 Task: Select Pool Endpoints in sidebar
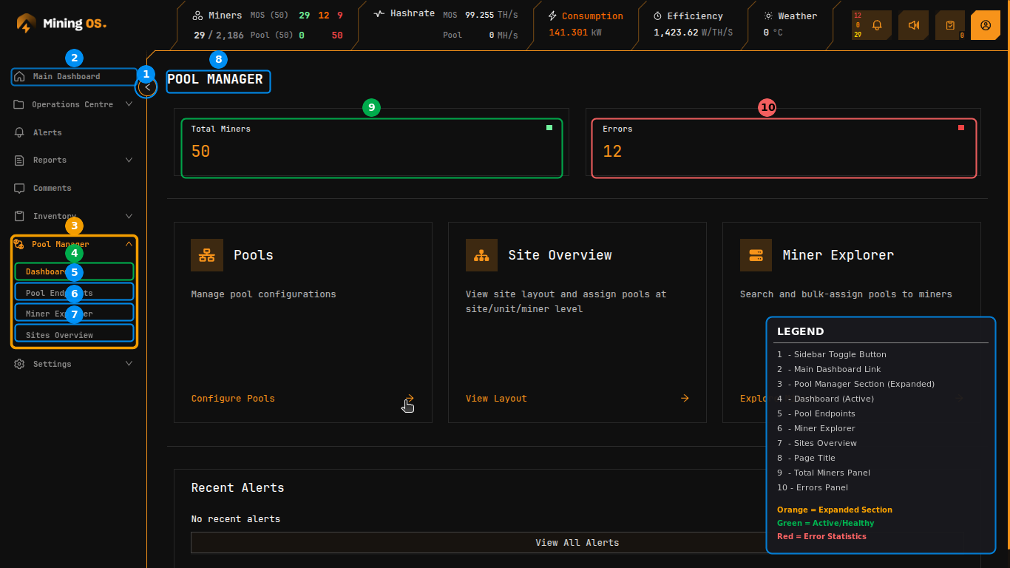(74, 292)
